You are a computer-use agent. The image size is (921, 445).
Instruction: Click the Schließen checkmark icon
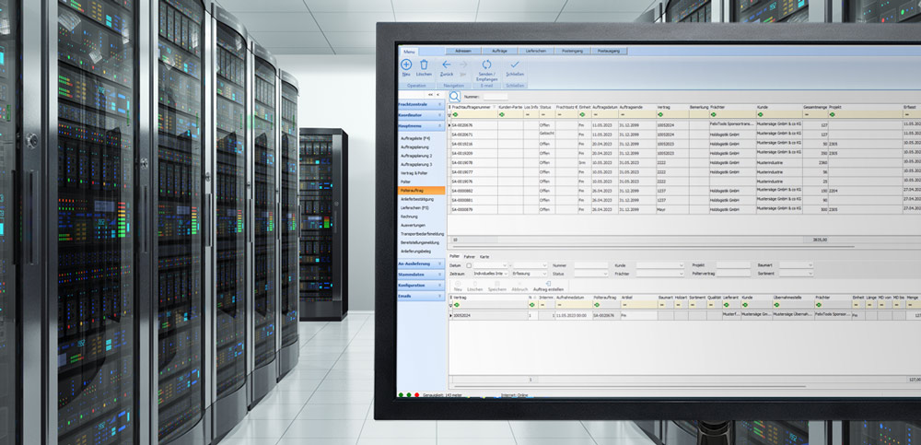pos(515,64)
